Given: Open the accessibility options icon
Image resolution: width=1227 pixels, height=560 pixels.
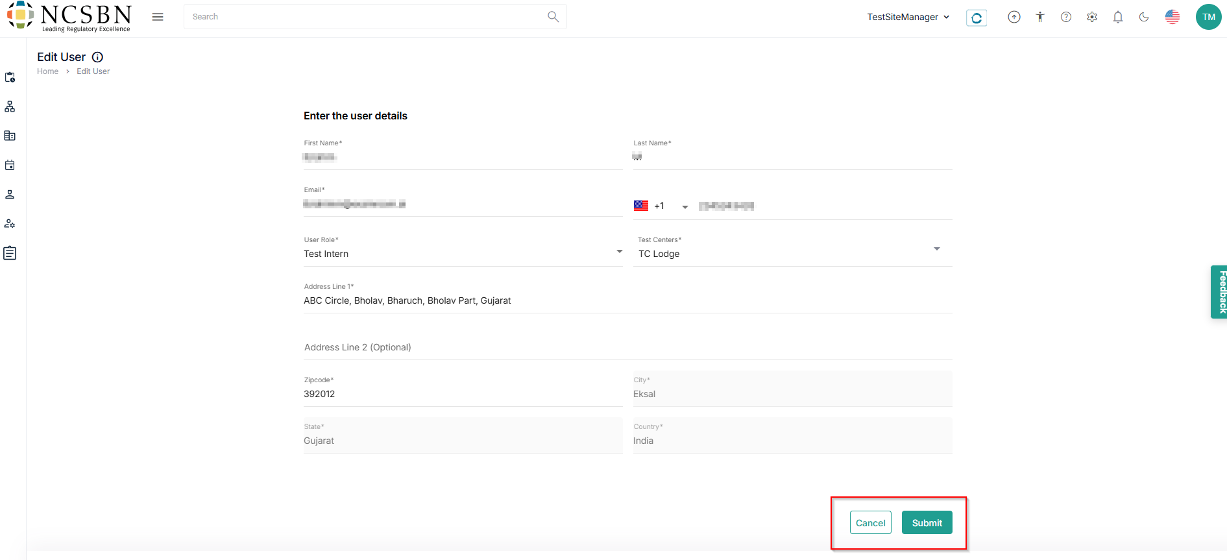Looking at the screenshot, I should (x=1040, y=18).
